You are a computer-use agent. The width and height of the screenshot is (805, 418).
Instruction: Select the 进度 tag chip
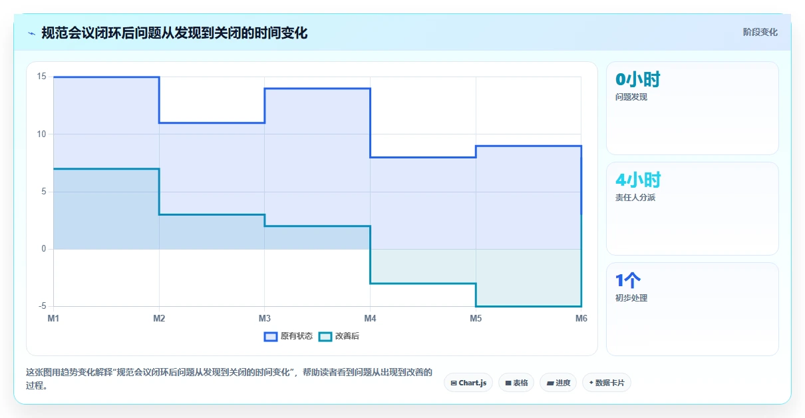pos(558,383)
